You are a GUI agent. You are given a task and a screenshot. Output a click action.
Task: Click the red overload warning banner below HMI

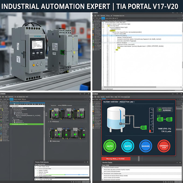(x=116, y=159)
